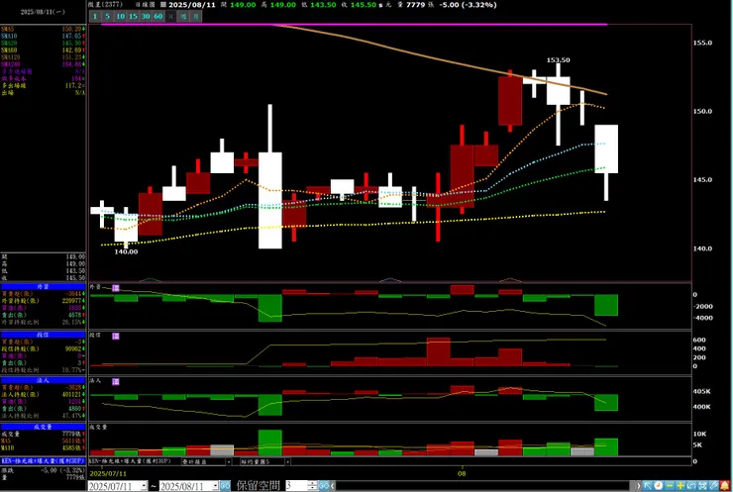
Task: Click the 08 month marker on time axis
Action: pos(462,473)
